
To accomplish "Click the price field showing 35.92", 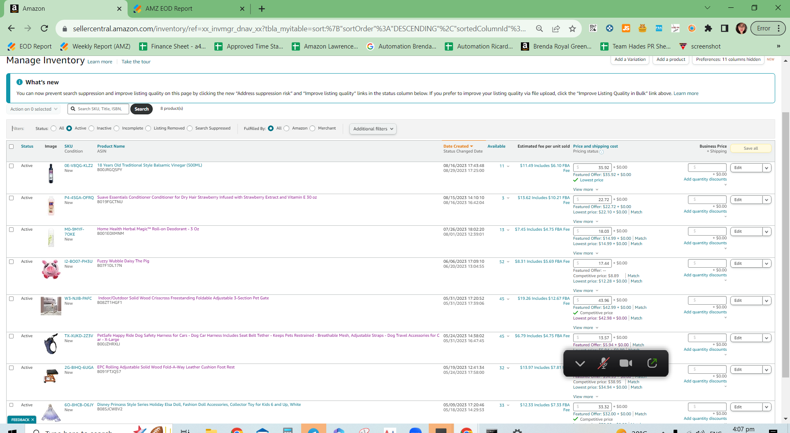I will pos(592,168).
